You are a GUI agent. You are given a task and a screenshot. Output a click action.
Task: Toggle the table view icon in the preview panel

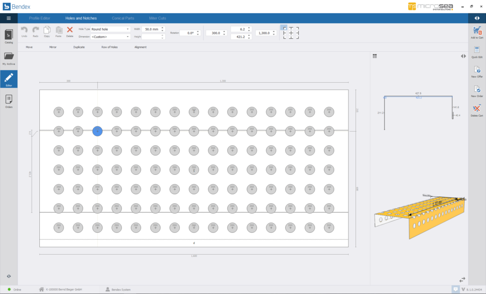click(375, 56)
